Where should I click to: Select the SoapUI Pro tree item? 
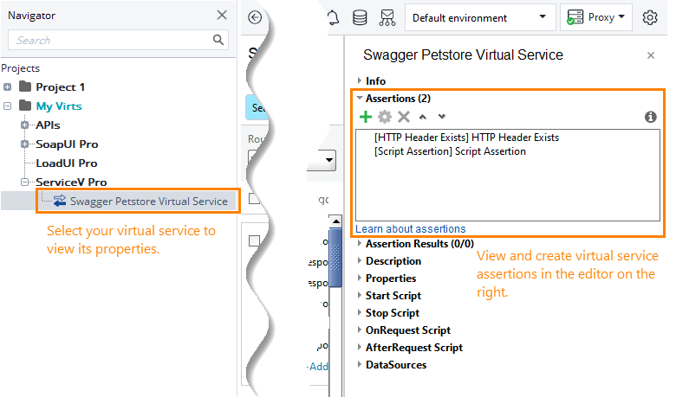(x=67, y=144)
